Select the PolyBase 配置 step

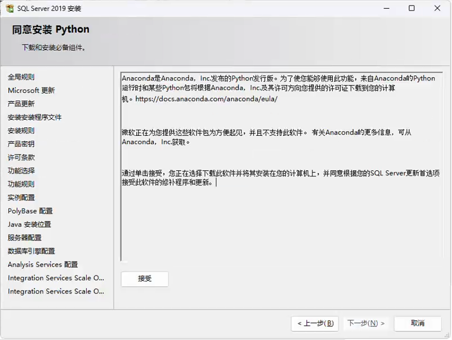tap(30, 211)
